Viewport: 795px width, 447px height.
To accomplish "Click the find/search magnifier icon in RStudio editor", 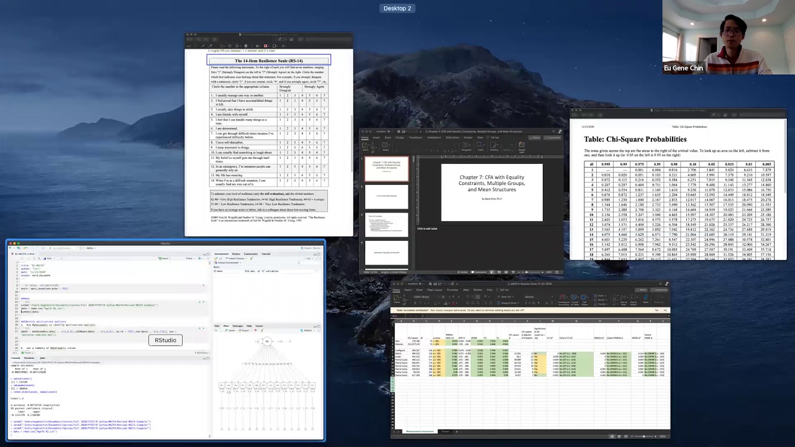I will [39, 258].
